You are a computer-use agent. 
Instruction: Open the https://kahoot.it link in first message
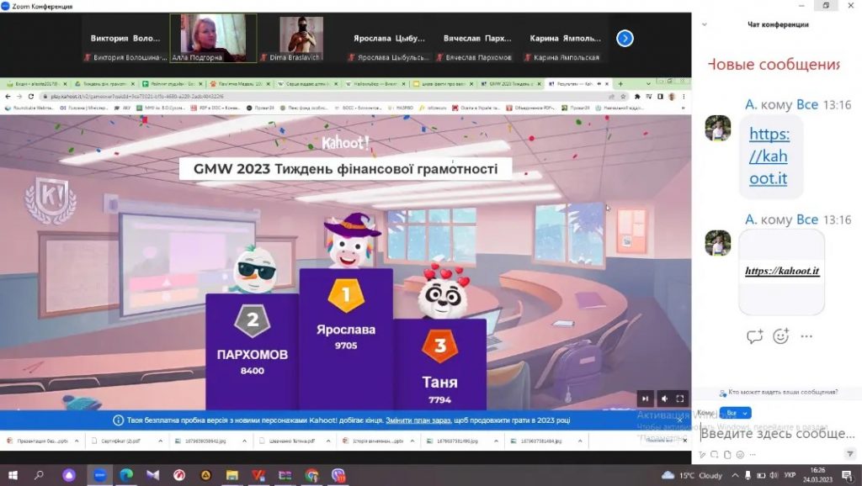tap(769, 156)
